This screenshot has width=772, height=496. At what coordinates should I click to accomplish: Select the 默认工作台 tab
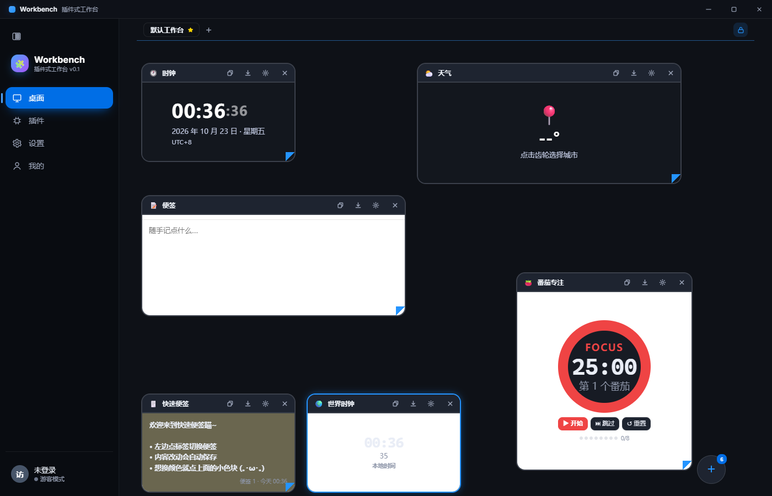pyautogui.click(x=171, y=30)
